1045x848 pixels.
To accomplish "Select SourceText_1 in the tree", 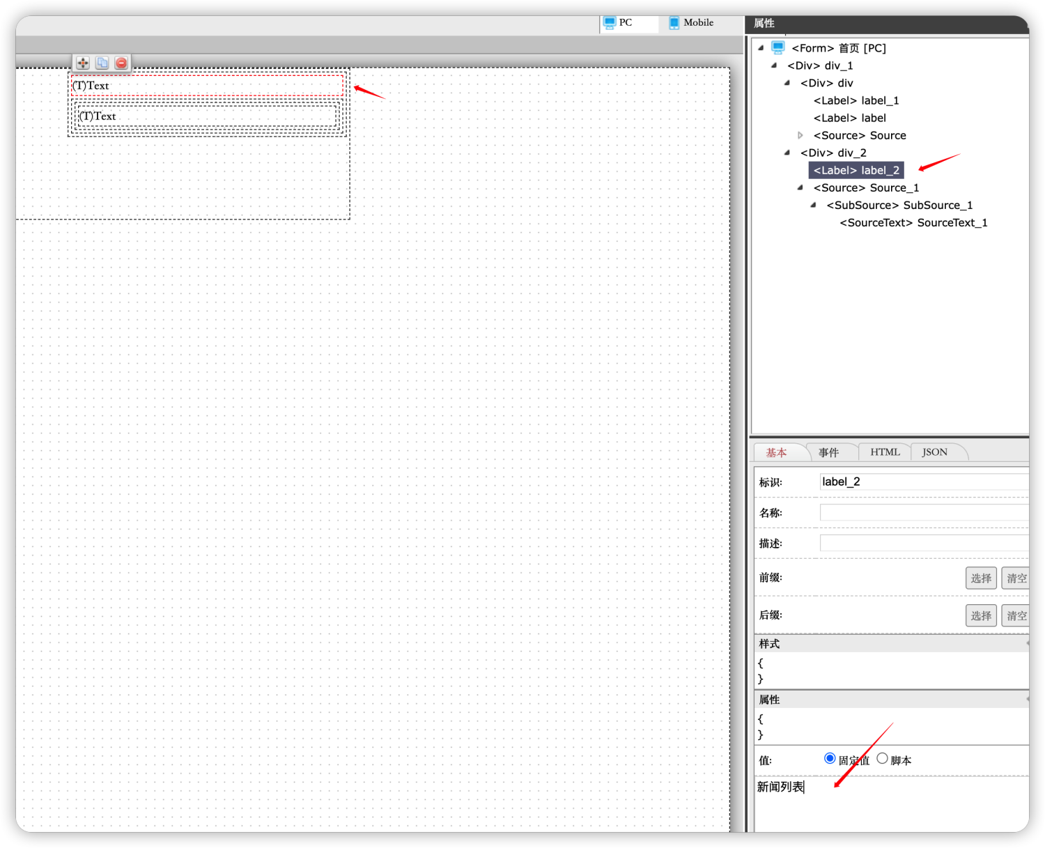I will click(x=913, y=222).
